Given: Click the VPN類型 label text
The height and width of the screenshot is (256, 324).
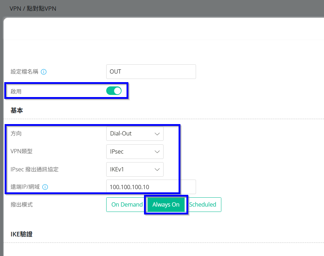Looking at the screenshot, I should pyautogui.click(x=21, y=151).
